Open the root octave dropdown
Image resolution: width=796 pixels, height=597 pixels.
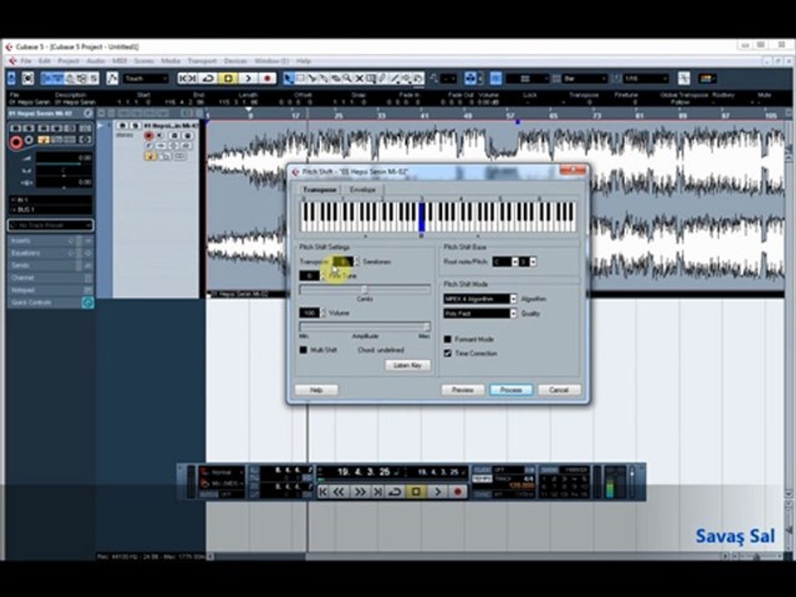pos(528,261)
